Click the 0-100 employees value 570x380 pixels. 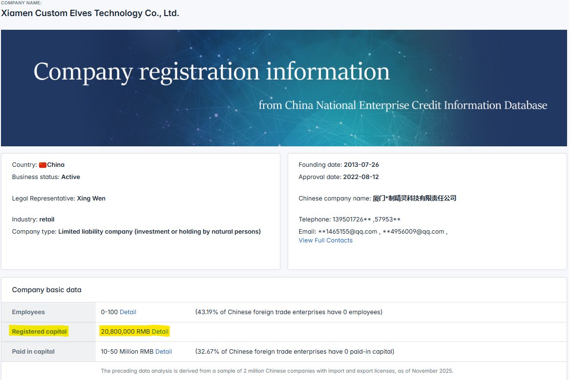click(109, 312)
